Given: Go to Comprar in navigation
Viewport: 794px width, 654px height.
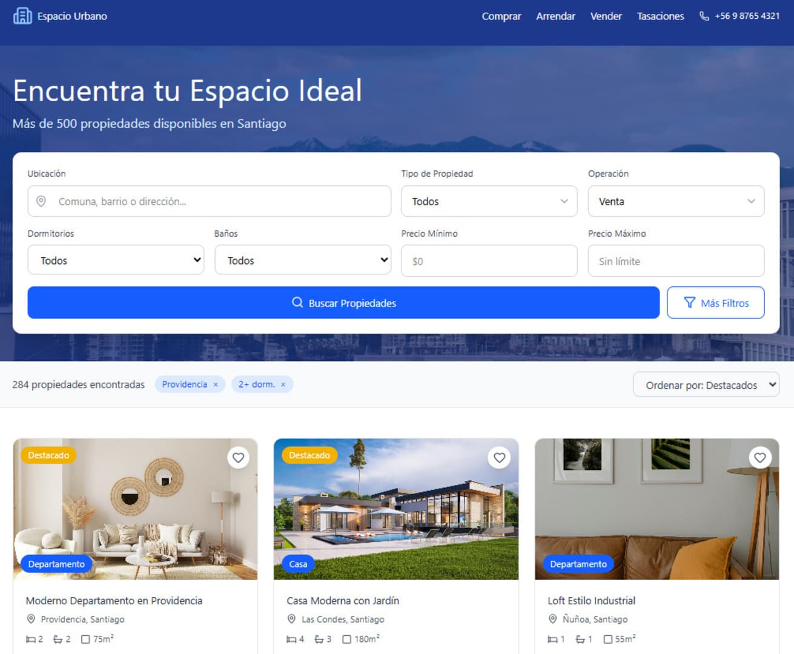Looking at the screenshot, I should point(501,16).
